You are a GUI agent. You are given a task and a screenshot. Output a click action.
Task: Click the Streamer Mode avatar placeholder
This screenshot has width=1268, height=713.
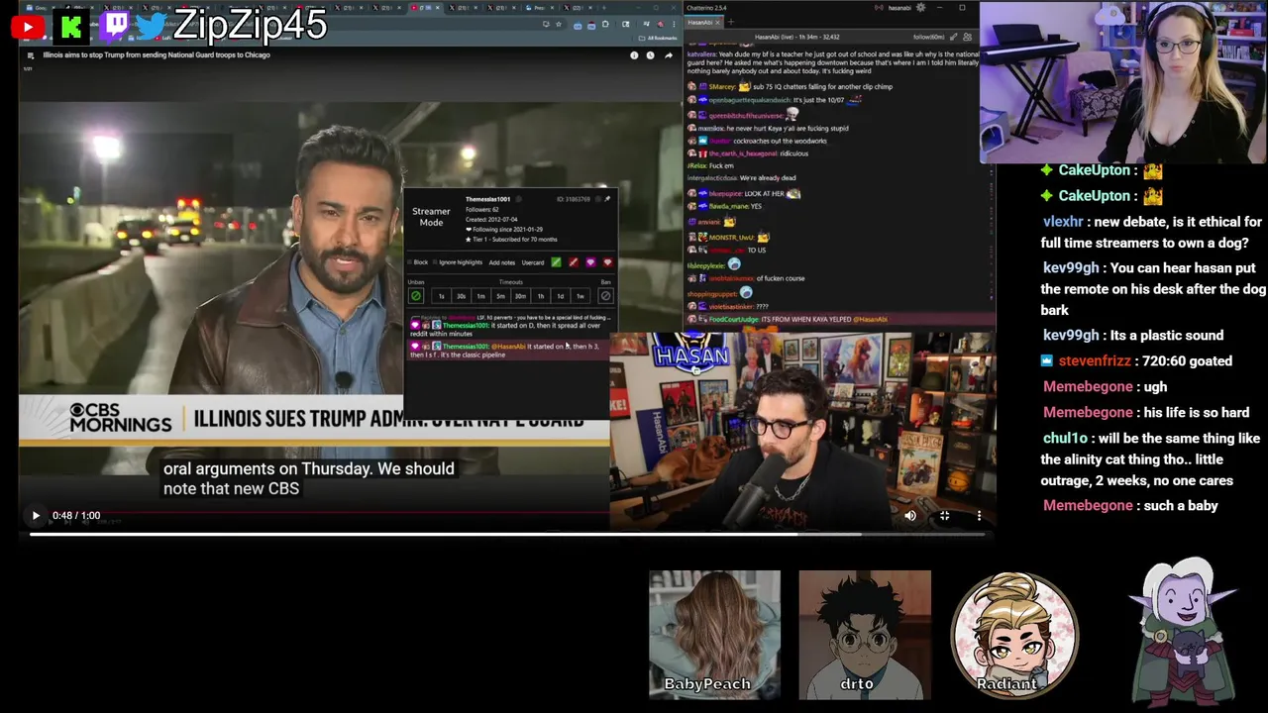431,217
